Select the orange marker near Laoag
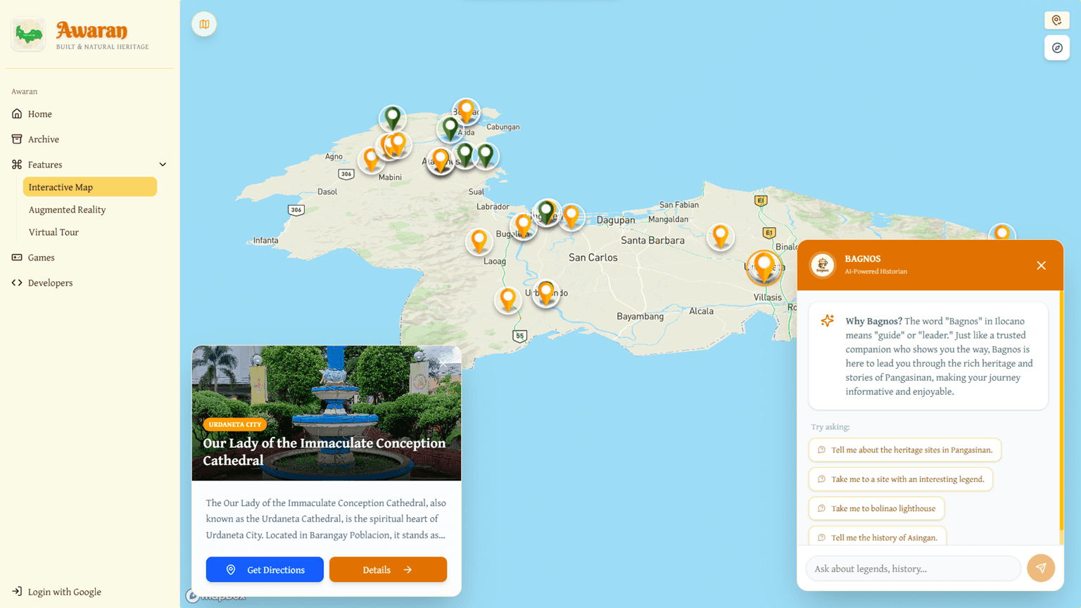 (479, 241)
